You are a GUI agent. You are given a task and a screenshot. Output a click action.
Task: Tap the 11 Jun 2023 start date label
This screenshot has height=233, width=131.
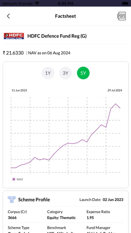pyautogui.click(x=19, y=90)
